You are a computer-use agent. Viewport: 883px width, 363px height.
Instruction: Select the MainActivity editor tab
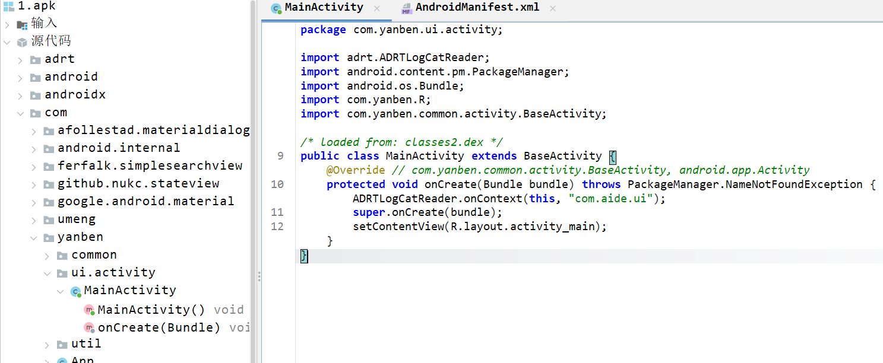click(x=324, y=8)
